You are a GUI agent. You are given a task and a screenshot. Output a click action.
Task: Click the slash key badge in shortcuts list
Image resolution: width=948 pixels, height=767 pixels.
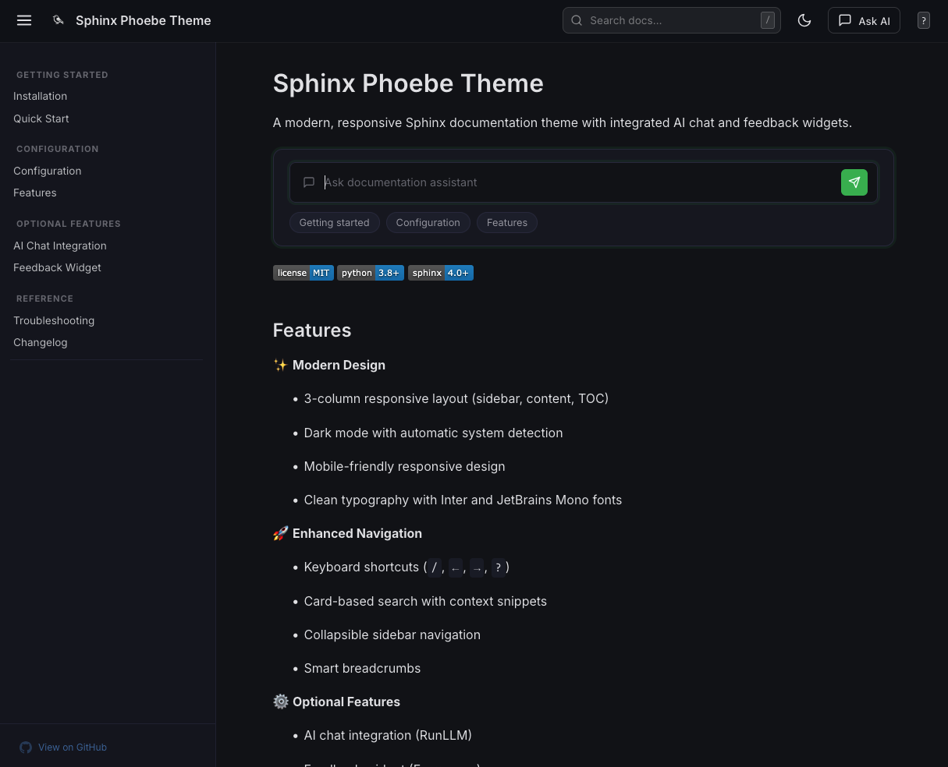click(435, 567)
